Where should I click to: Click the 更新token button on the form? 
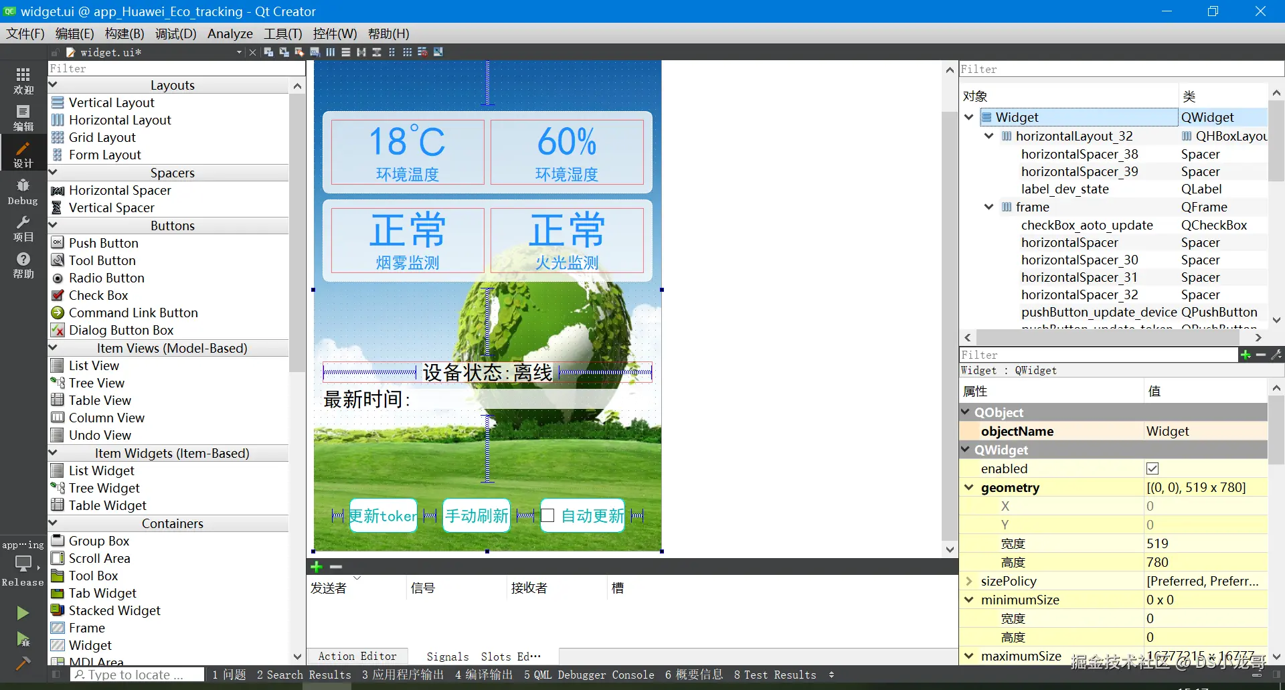(x=383, y=515)
